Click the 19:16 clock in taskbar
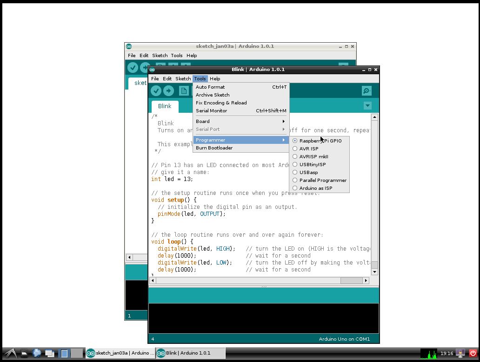This screenshot has width=480, height=362. pyautogui.click(x=447, y=354)
